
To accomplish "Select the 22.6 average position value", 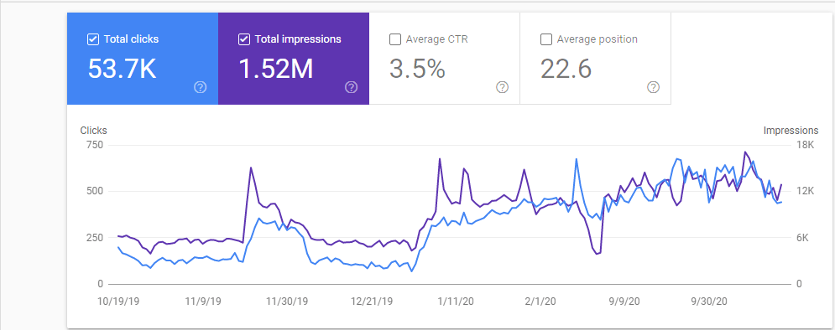I will (566, 69).
